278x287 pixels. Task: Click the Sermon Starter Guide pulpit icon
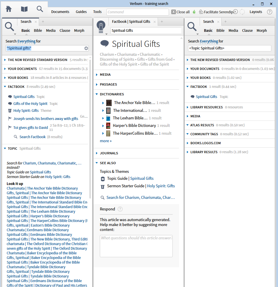[x=103, y=186]
